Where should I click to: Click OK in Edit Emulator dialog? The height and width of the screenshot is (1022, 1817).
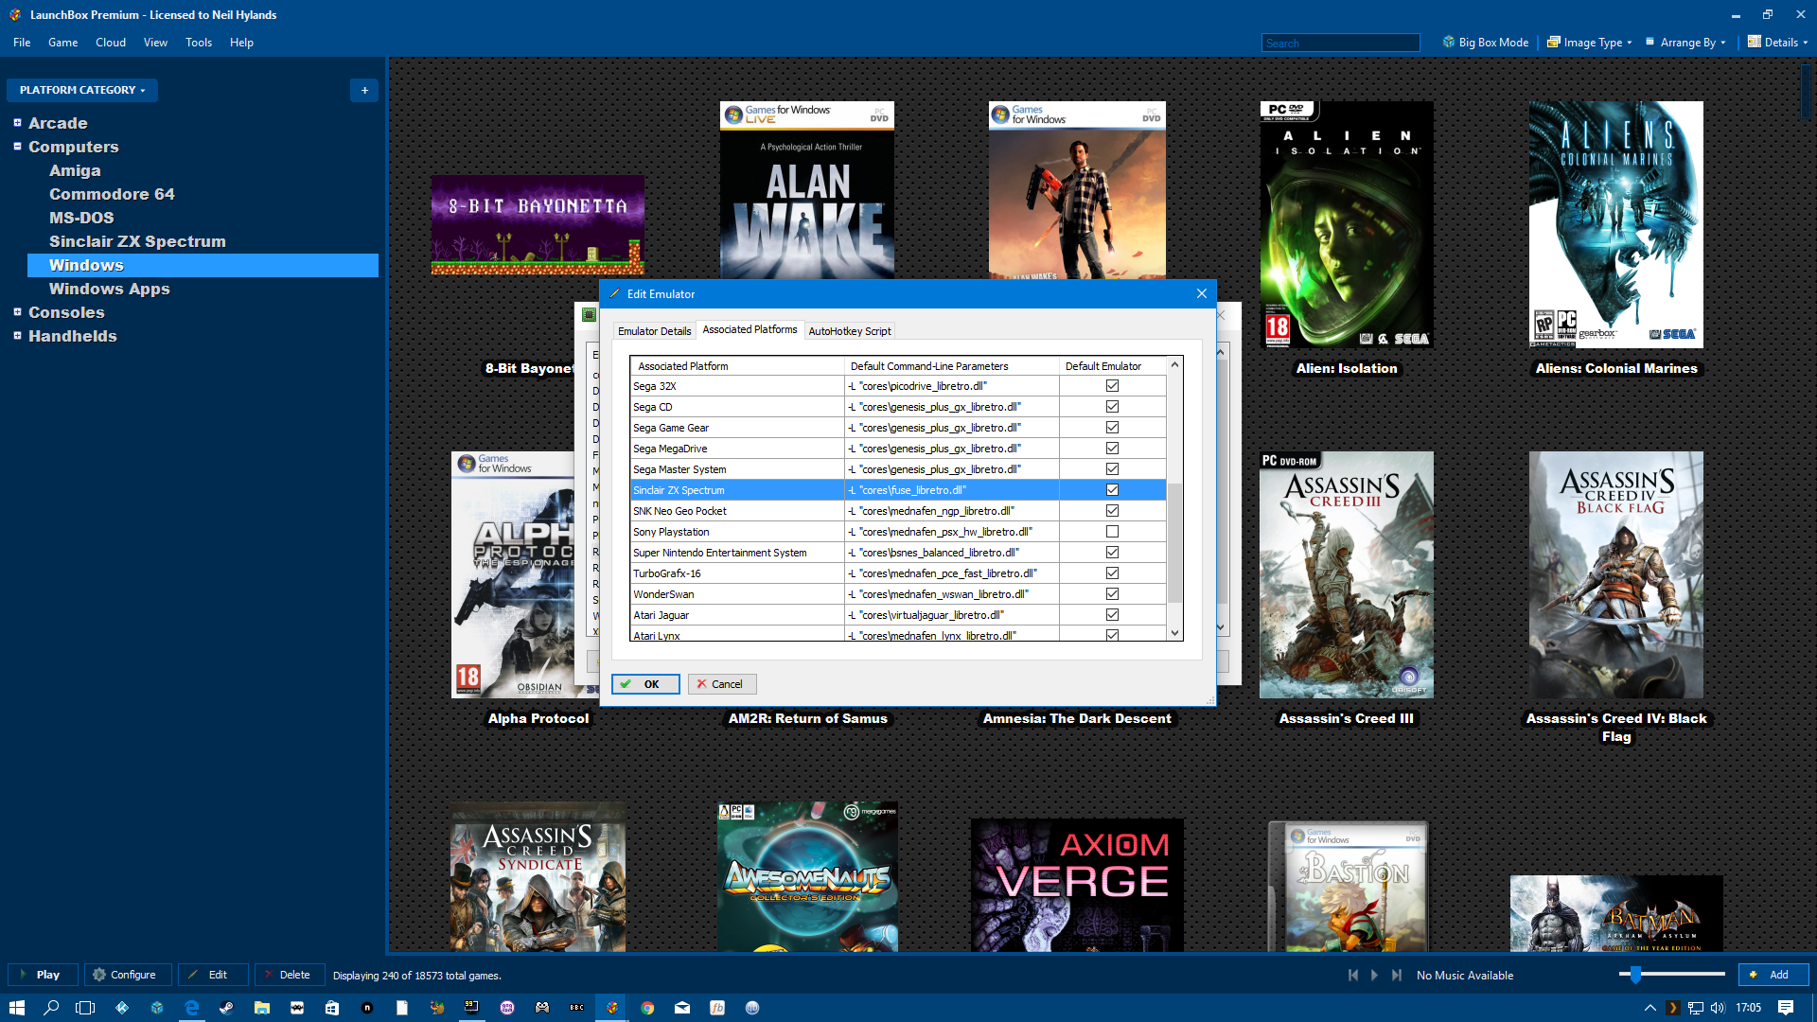pos(645,684)
